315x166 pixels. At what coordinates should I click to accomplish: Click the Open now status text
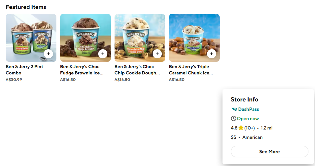[248, 119]
